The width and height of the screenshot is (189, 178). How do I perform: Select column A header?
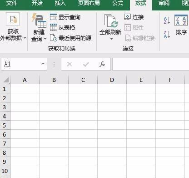coord(25,80)
